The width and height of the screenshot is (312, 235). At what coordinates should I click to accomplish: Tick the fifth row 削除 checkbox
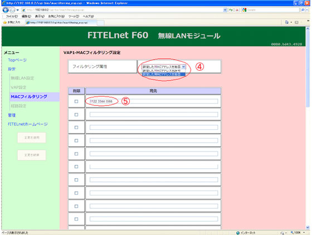click(76, 154)
